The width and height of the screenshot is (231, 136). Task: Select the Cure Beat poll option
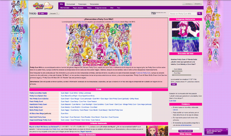(173, 73)
